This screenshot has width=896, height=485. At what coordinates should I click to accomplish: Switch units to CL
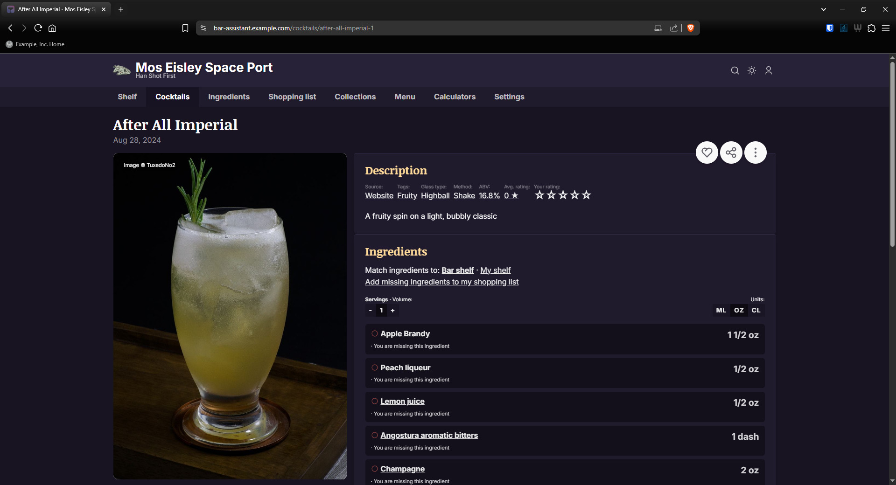pos(756,310)
